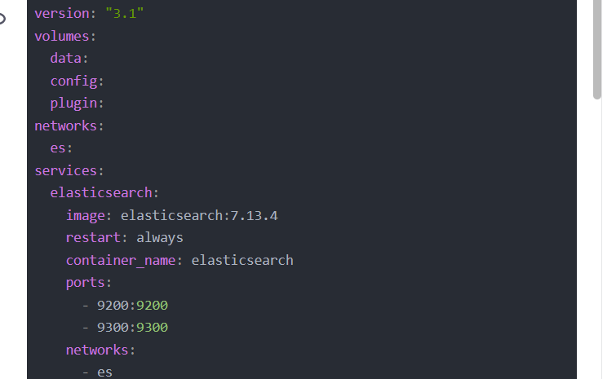Click the "always" restart value
This screenshot has width=616, height=379.
point(159,238)
